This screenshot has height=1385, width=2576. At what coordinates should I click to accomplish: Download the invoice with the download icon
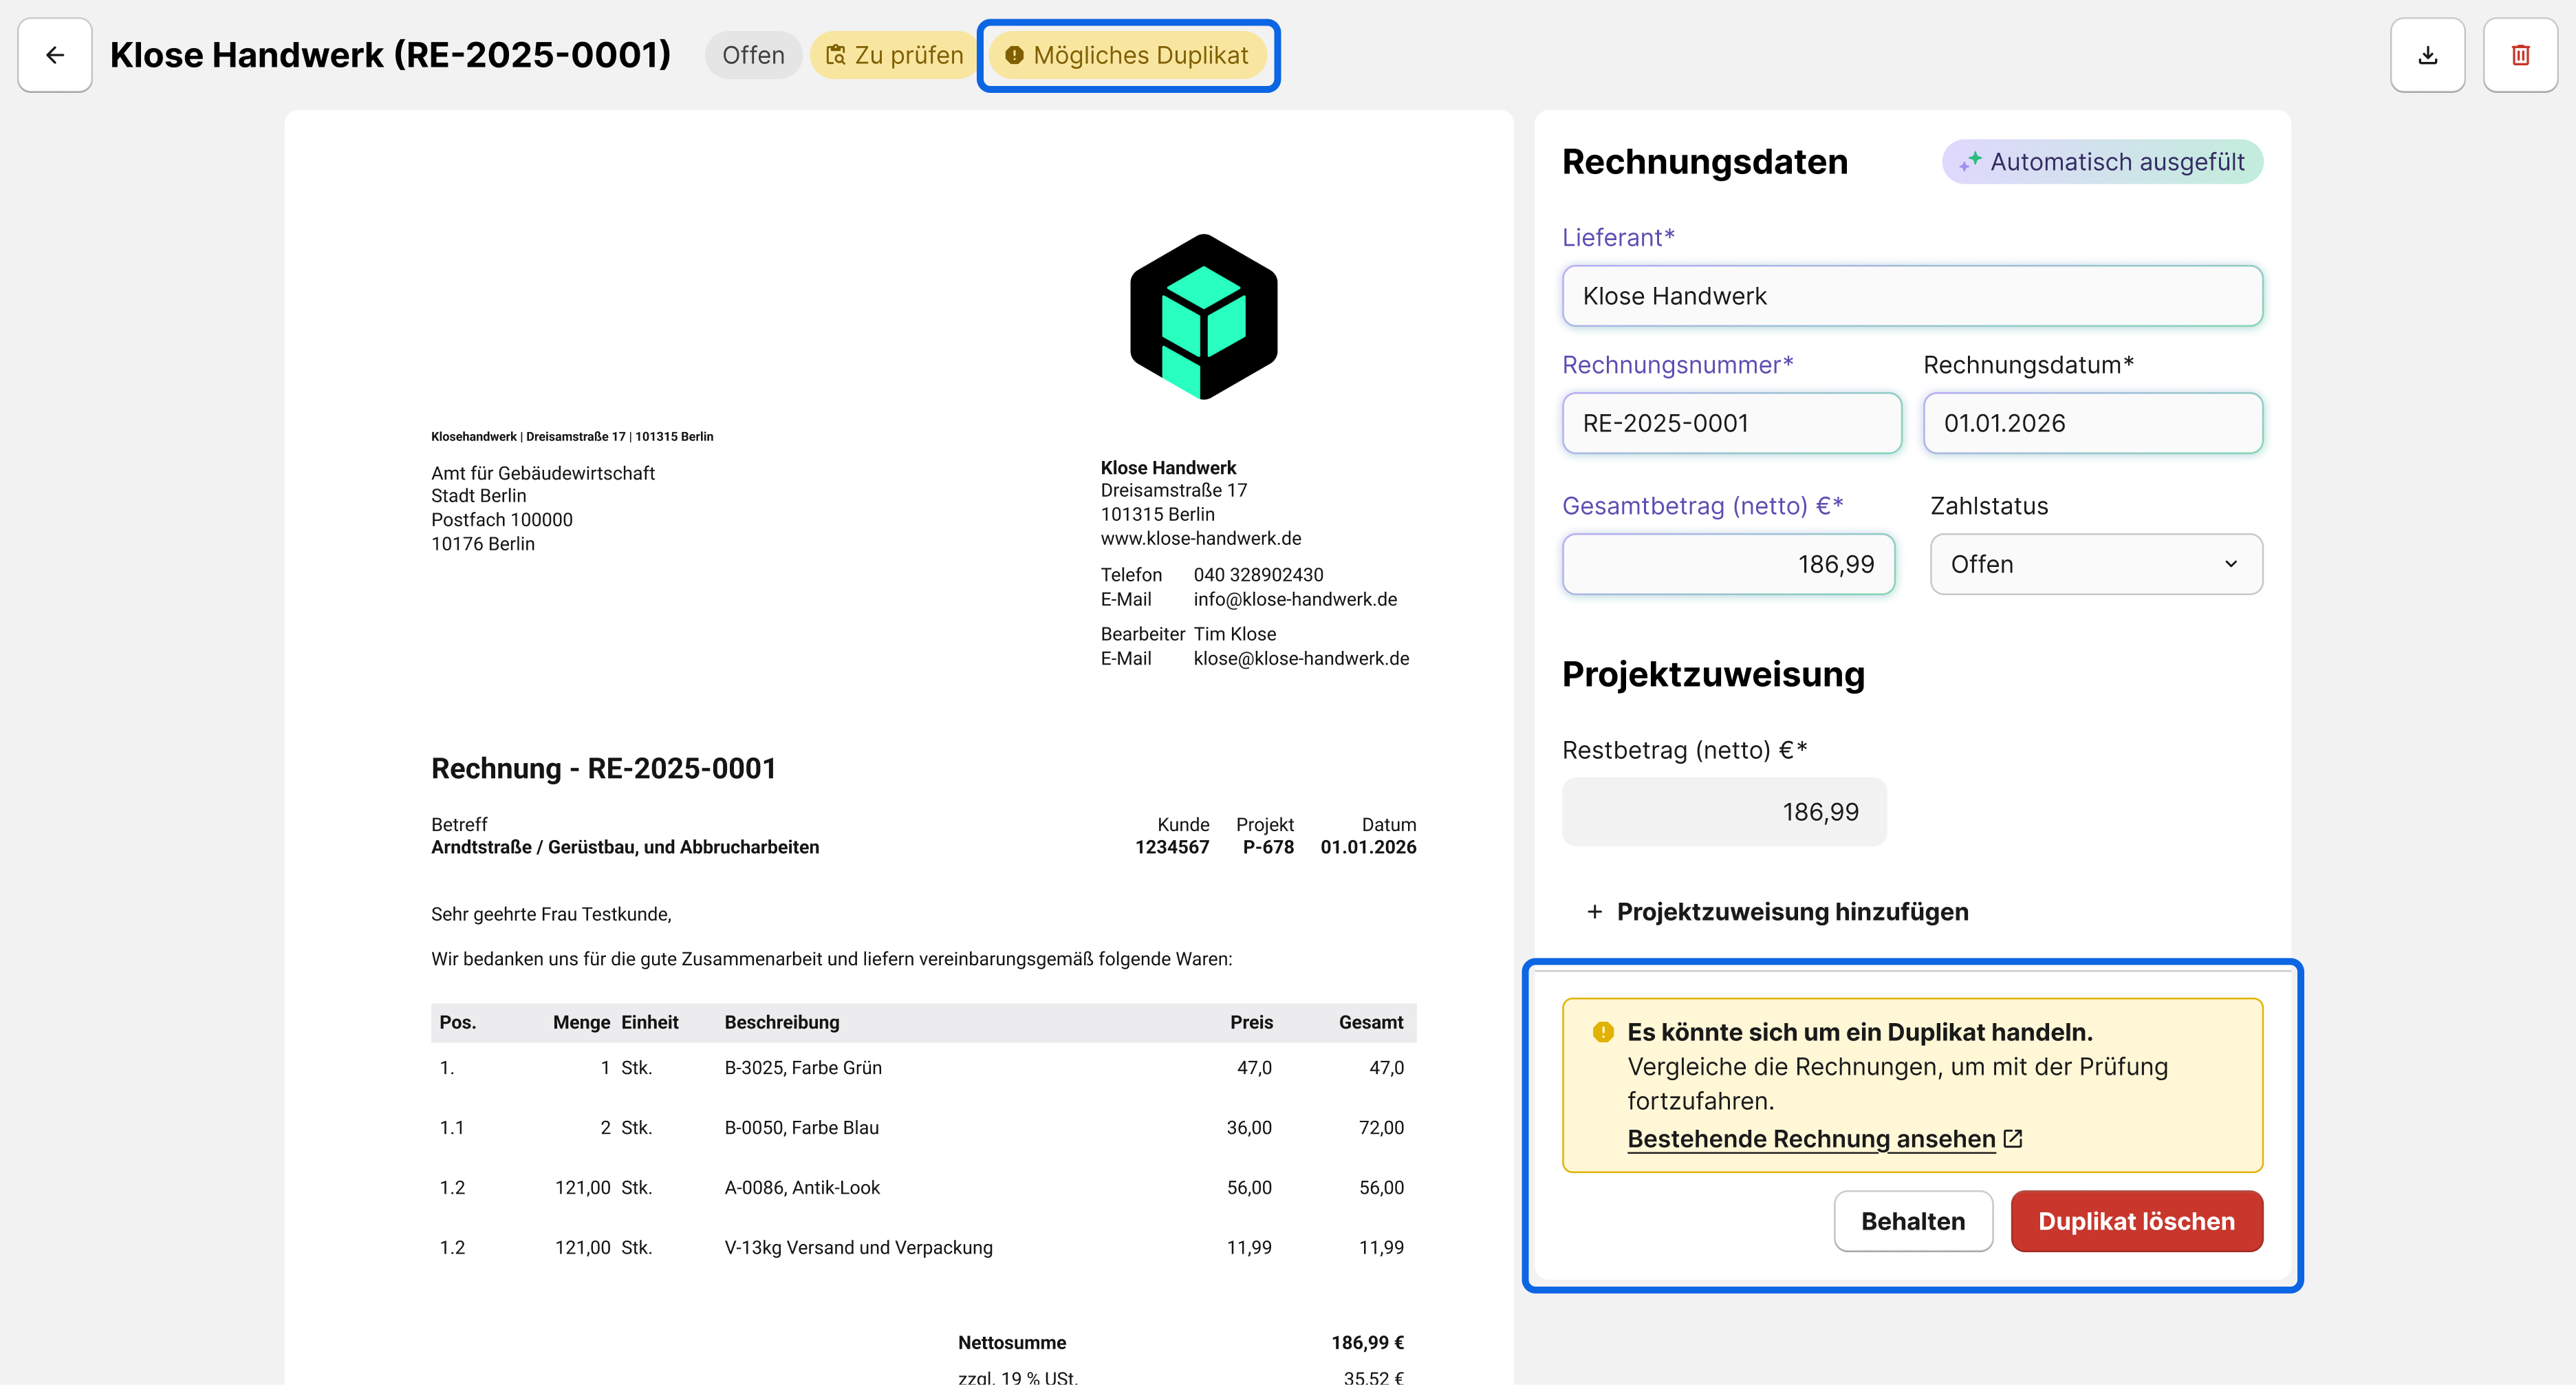coord(2427,55)
